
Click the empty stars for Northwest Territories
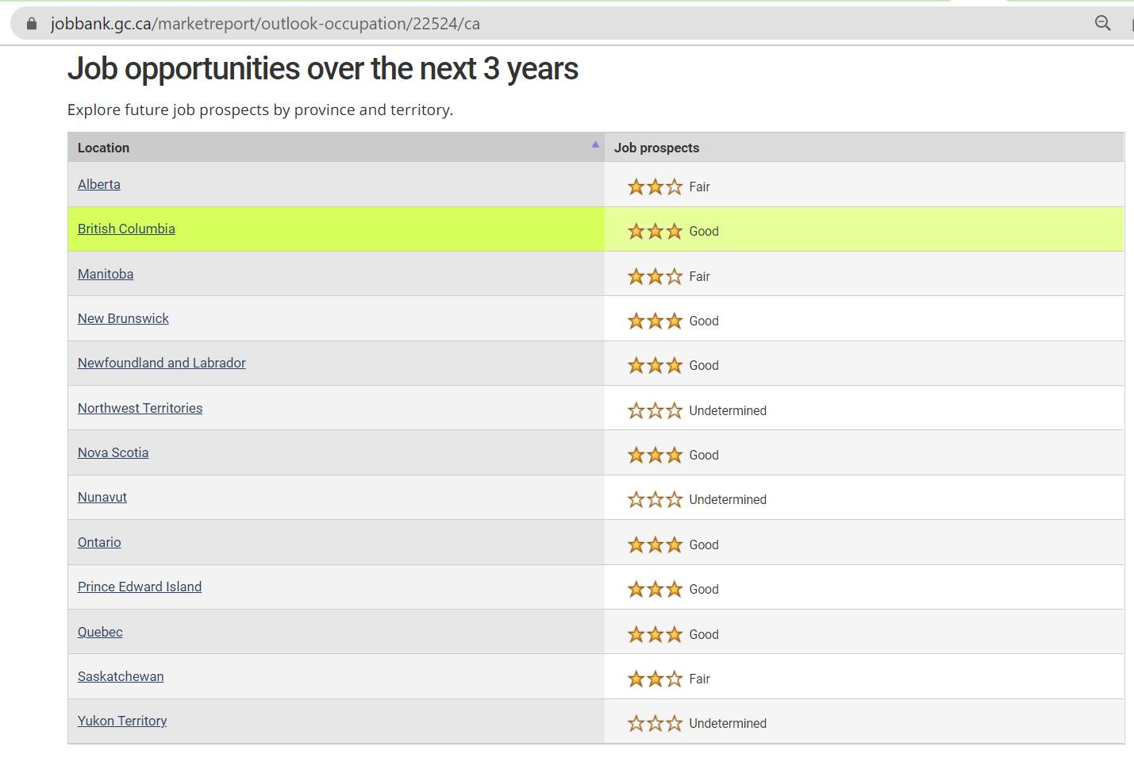pyautogui.click(x=655, y=411)
